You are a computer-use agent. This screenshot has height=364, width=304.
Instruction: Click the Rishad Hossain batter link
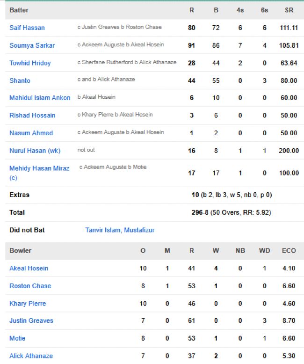(32, 115)
